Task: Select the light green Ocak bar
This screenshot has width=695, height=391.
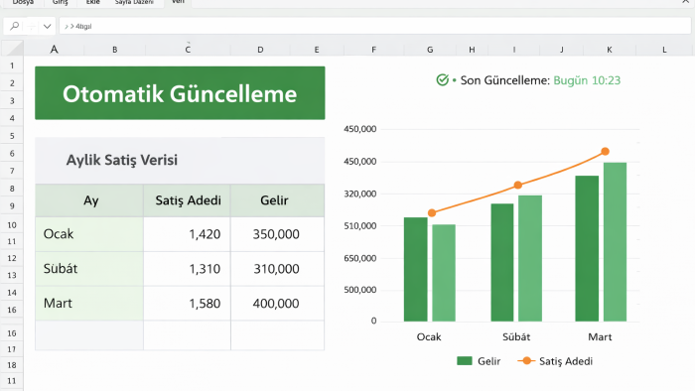Action: pyautogui.click(x=444, y=273)
